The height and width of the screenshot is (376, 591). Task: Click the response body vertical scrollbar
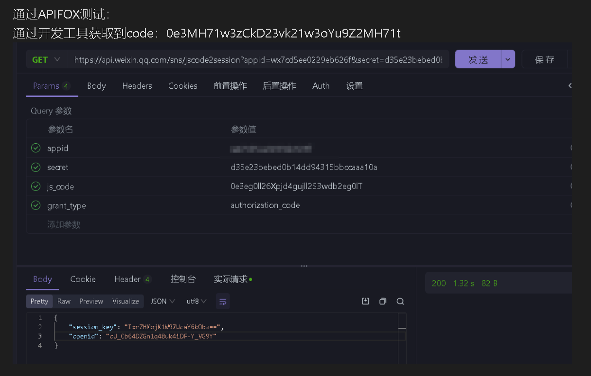(x=402, y=338)
